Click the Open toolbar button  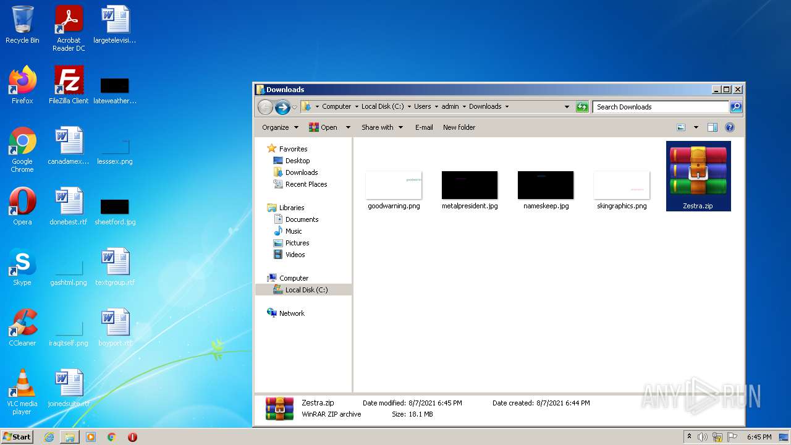tap(323, 127)
